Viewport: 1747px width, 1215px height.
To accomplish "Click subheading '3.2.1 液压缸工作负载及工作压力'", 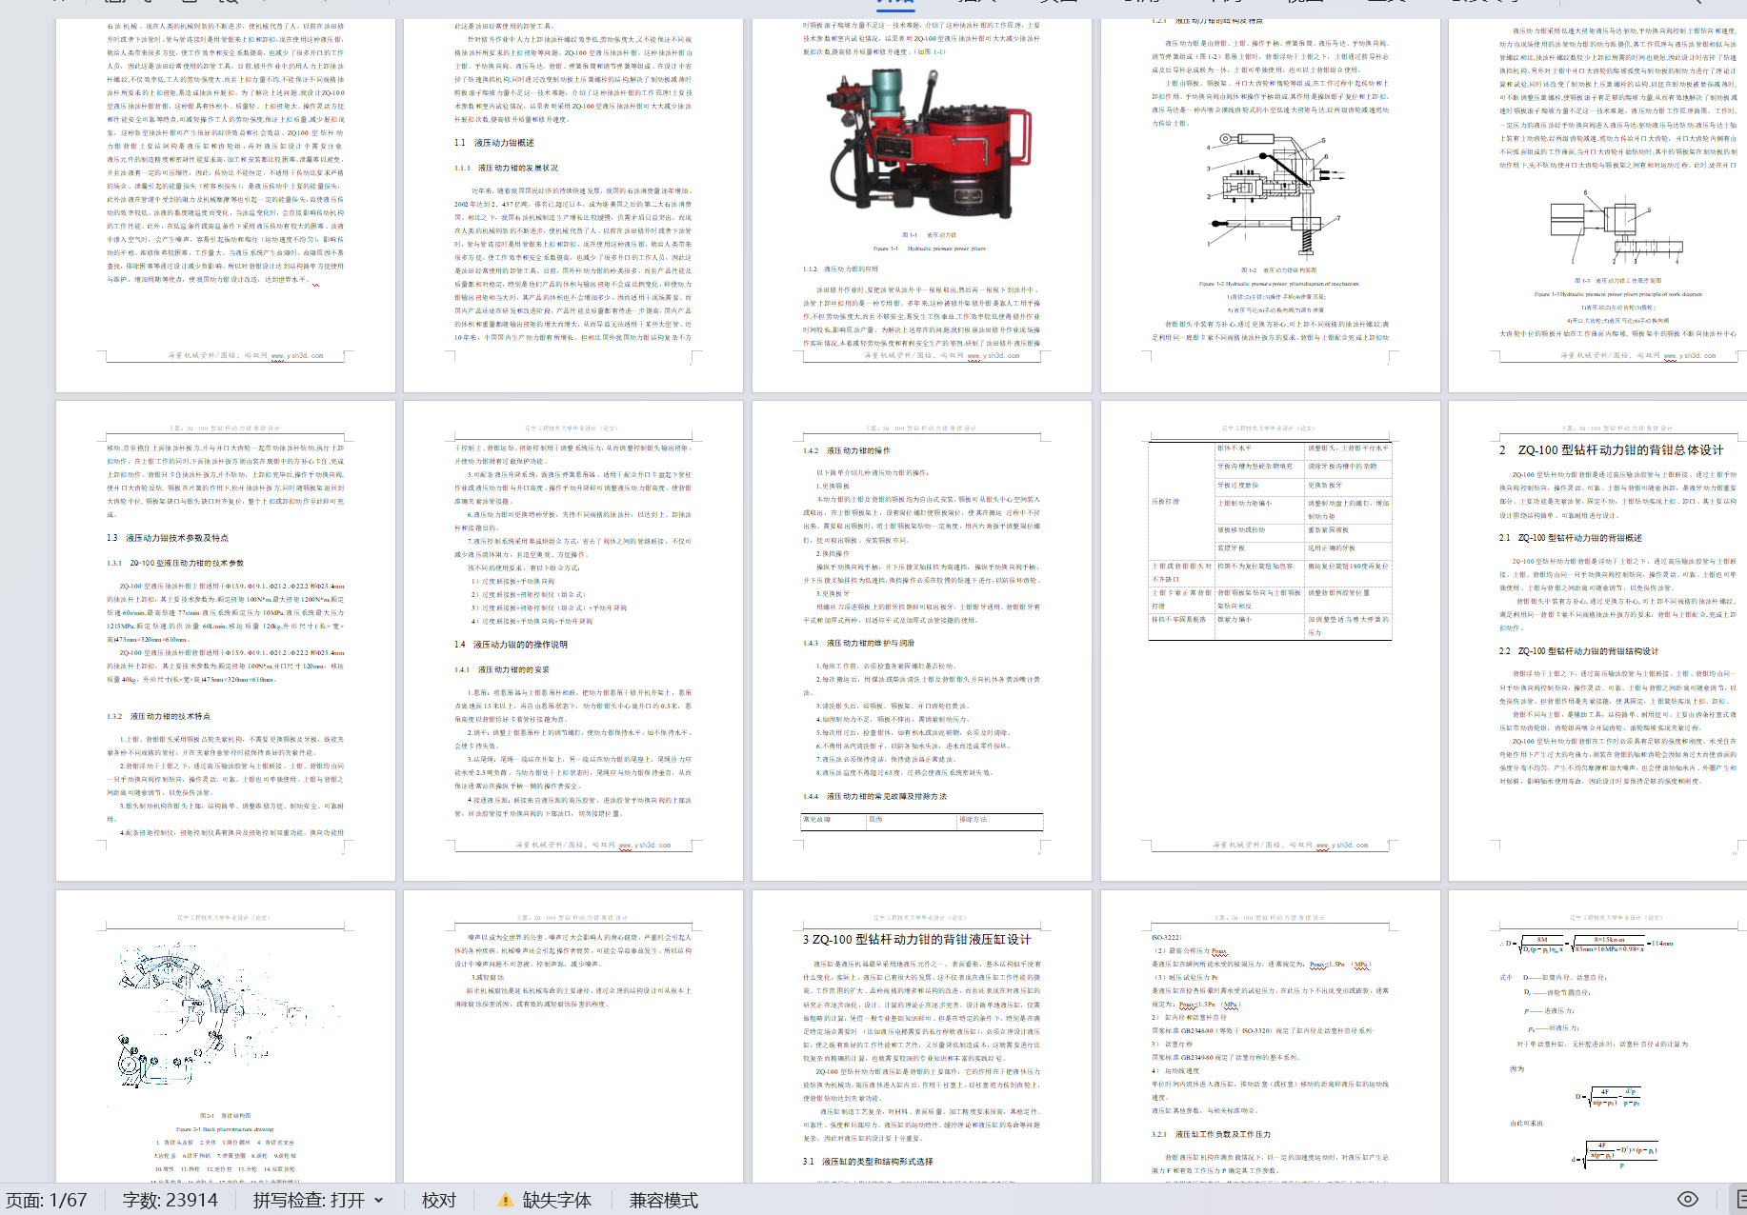I will click(x=1211, y=1134).
